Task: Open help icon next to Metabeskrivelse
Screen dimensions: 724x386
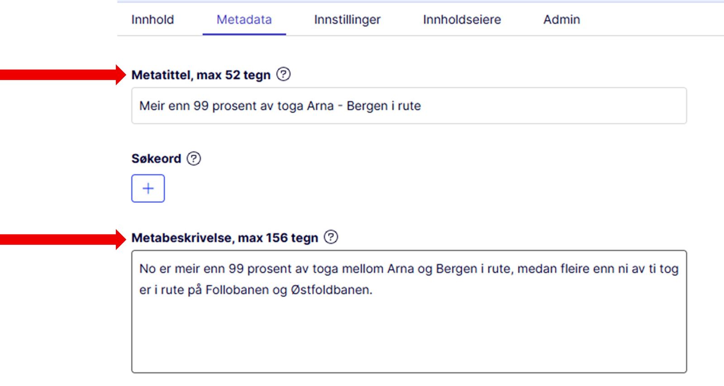Action: (331, 237)
